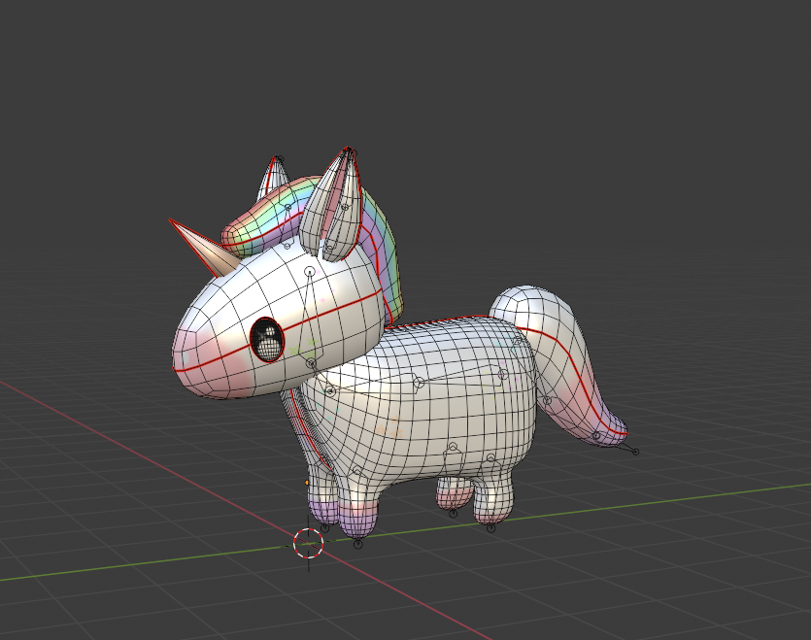Select the unicorn's black eye mesh
This screenshot has width=811, height=640.
click(x=267, y=340)
